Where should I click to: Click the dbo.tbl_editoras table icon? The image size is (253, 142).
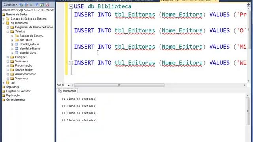click(17, 49)
